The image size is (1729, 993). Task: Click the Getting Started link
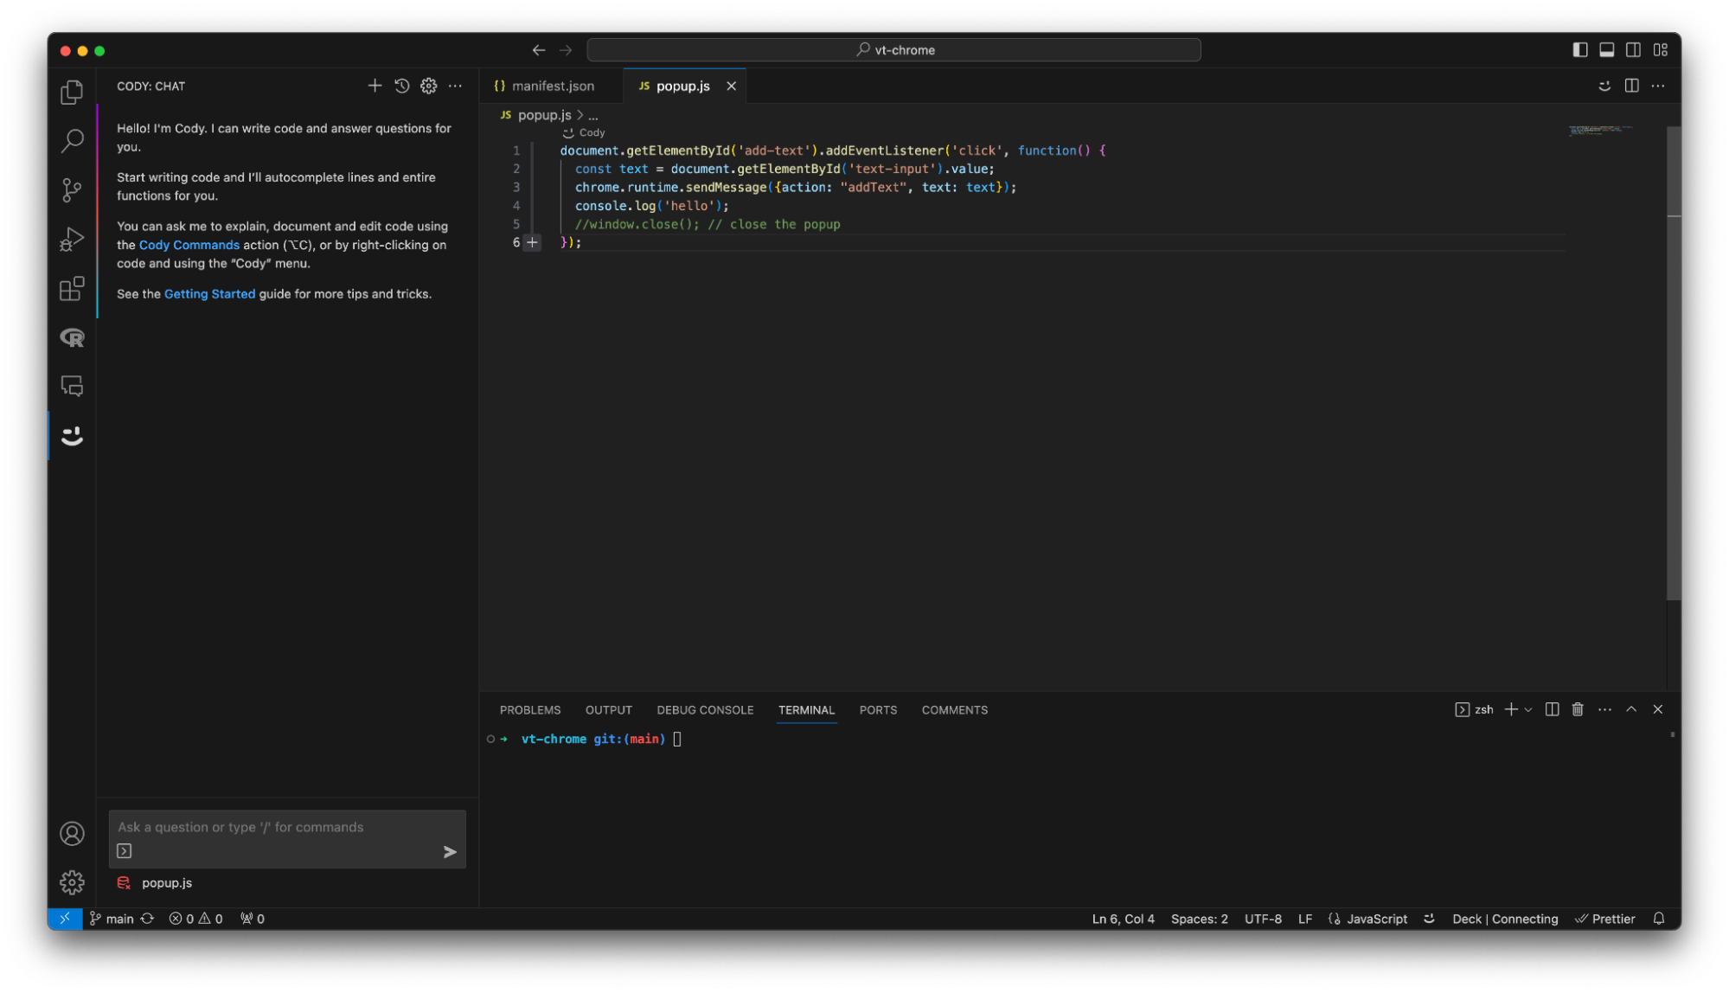pos(210,293)
